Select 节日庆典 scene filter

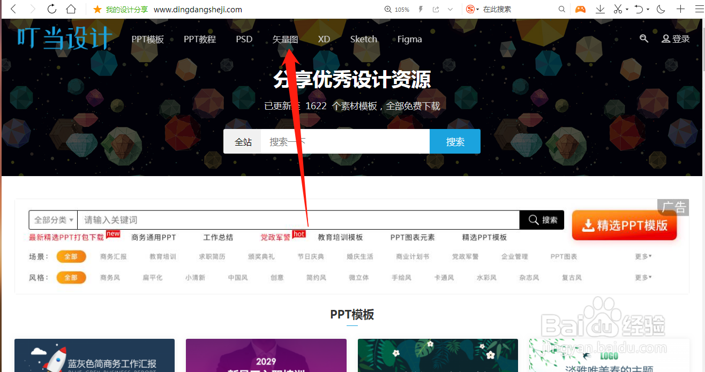pos(311,256)
